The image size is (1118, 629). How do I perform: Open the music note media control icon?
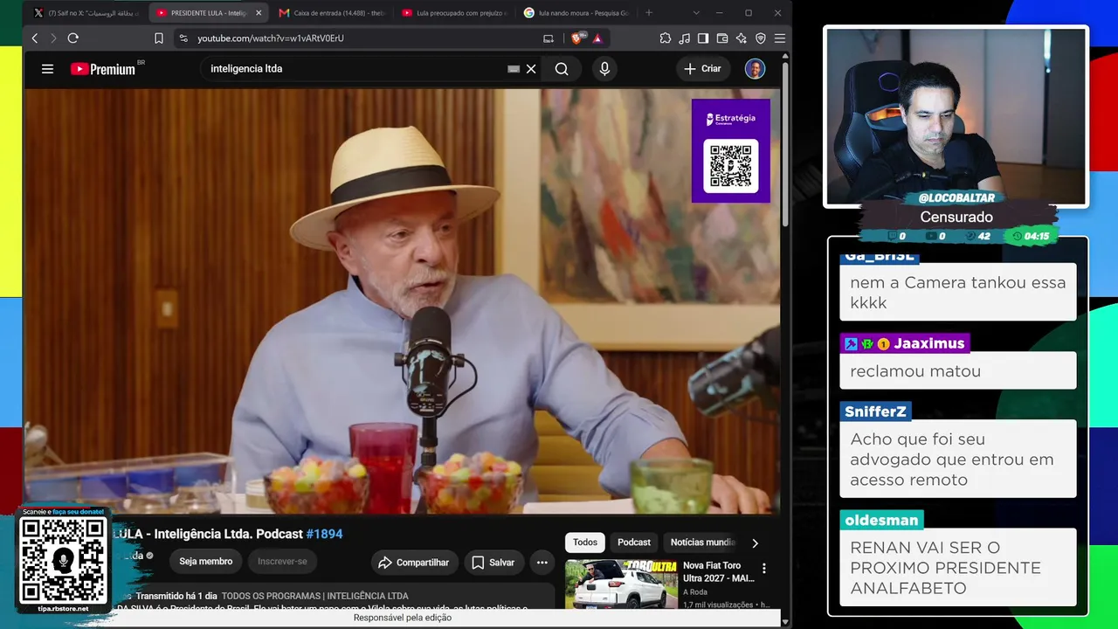[x=684, y=38]
